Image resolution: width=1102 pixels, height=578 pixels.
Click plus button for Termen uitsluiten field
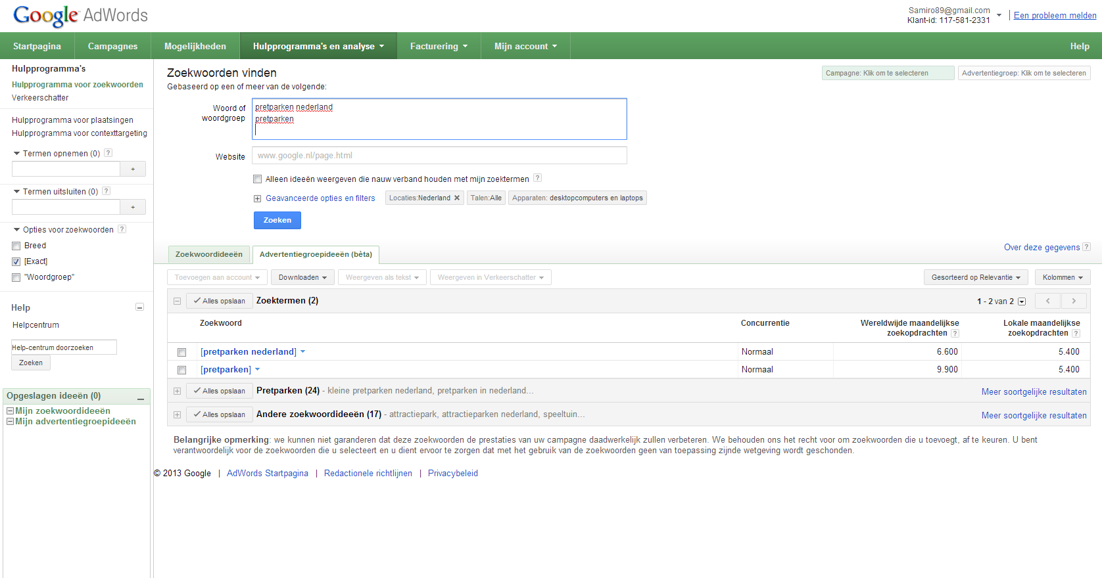(133, 207)
